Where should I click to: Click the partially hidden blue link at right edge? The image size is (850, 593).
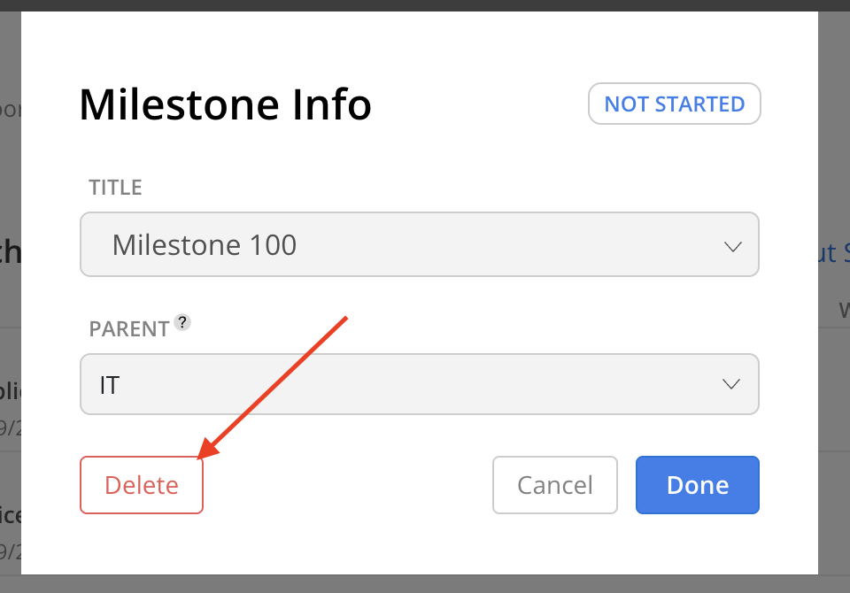[834, 253]
